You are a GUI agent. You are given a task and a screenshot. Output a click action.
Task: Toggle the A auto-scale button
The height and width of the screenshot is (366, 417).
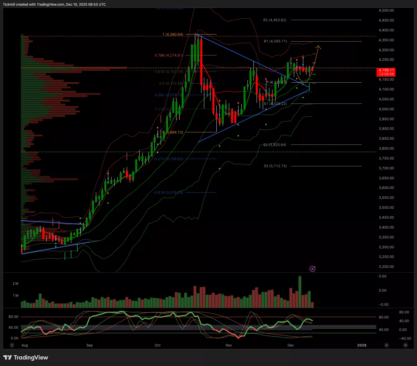click(x=386, y=345)
